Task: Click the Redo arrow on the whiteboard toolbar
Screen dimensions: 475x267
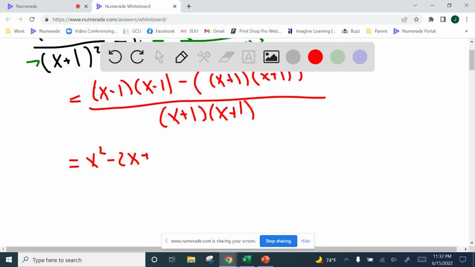Action: click(137, 57)
